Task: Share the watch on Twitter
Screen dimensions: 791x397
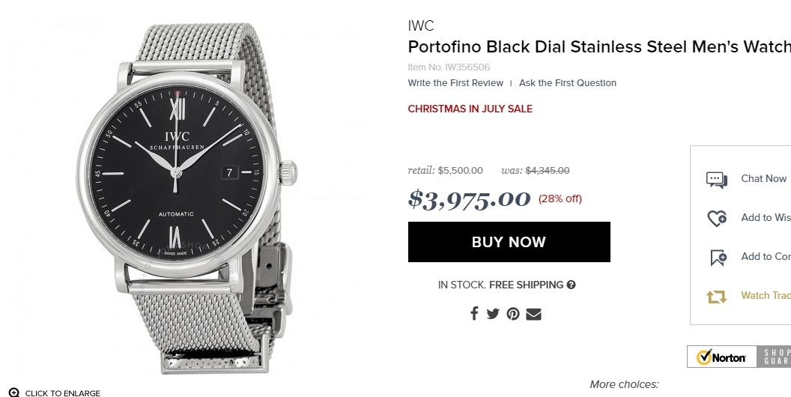Action: (493, 314)
